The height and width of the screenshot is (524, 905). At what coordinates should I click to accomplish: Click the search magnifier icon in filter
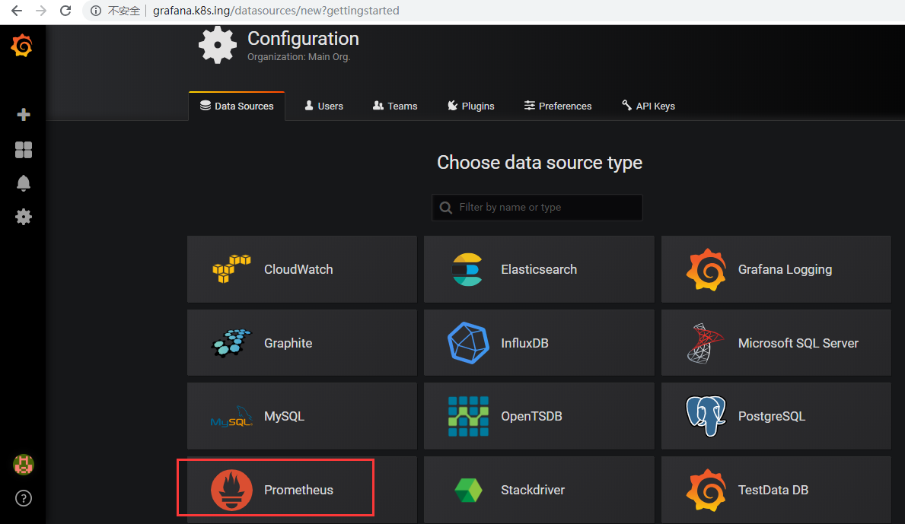click(445, 208)
